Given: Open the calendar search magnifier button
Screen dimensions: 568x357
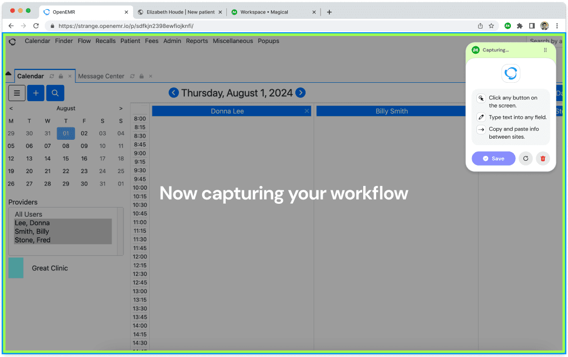Looking at the screenshot, I should (x=55, y=93).
